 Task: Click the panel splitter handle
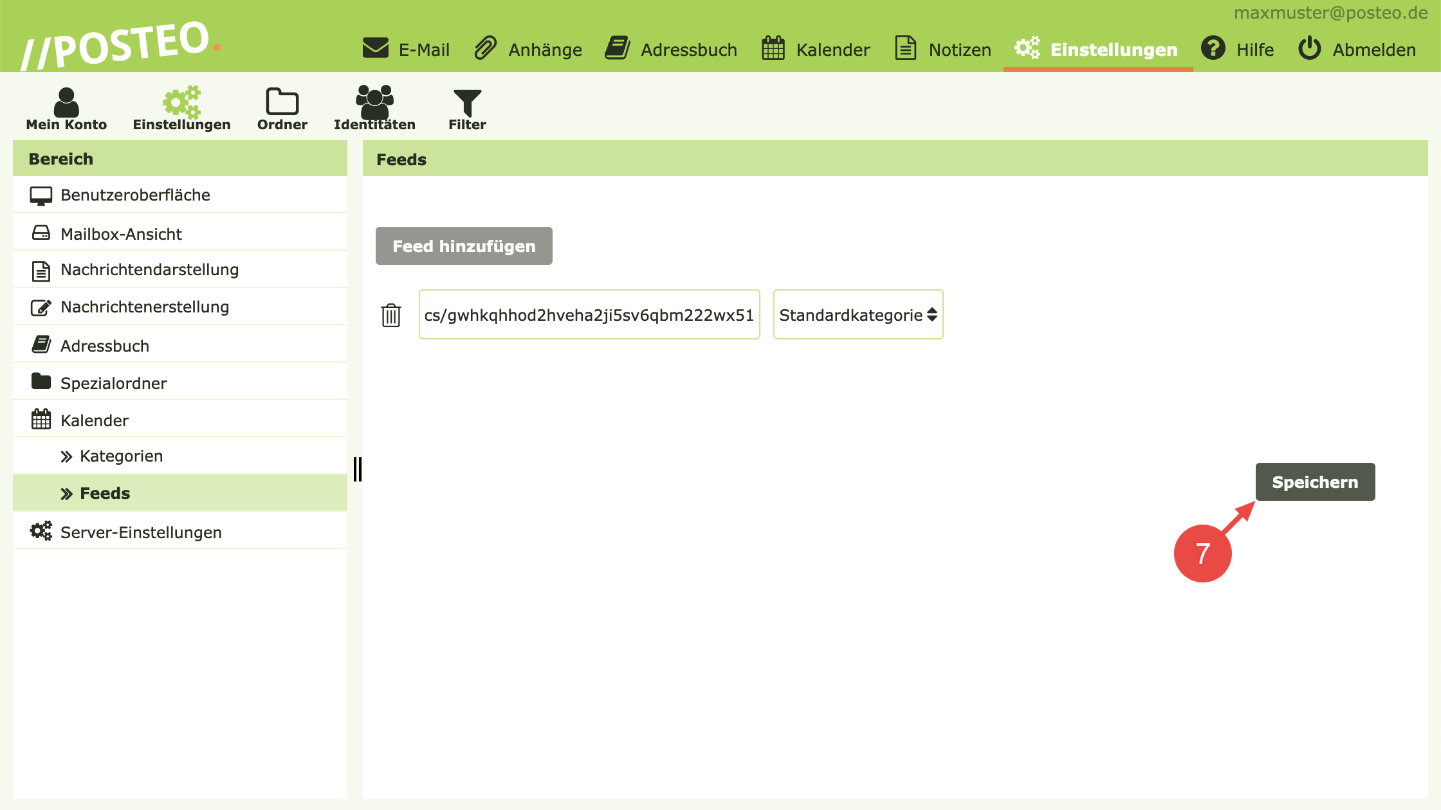[358, 469]
